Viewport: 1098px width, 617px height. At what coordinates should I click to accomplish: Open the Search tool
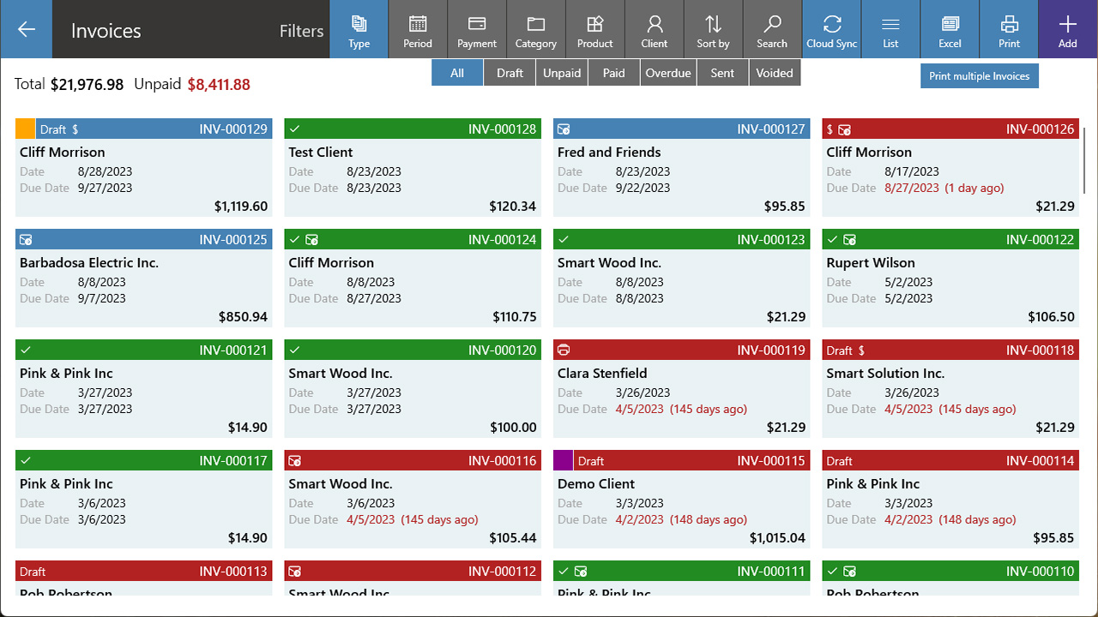(772, 29)
